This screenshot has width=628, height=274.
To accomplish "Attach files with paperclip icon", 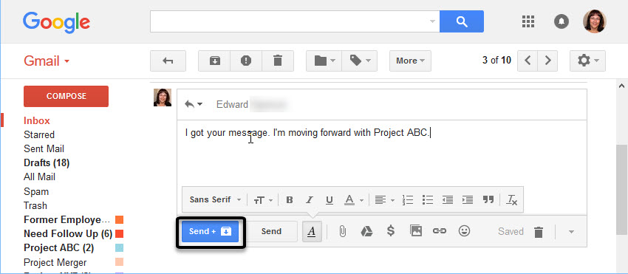I will [x=342, y=231].
